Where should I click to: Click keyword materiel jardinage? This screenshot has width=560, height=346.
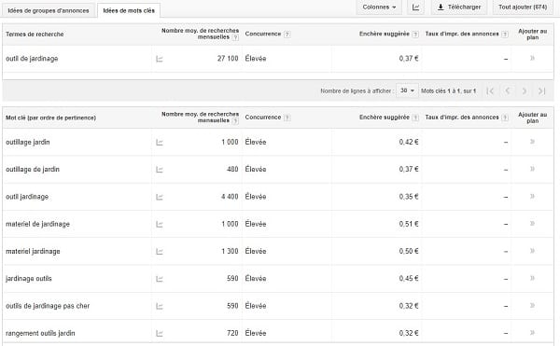[x=33, y=251]
